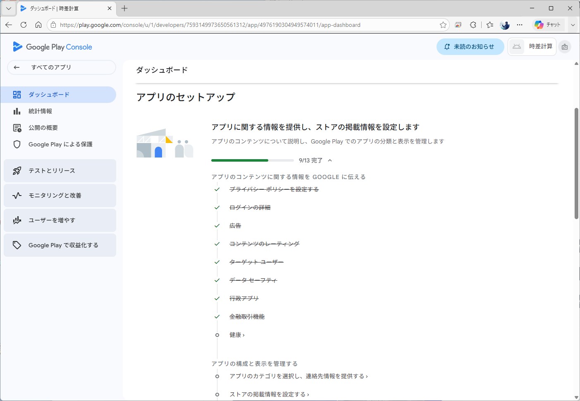Screen dimensions: 580x401
Task: Click the browser home icon
Action: [38, 25]
